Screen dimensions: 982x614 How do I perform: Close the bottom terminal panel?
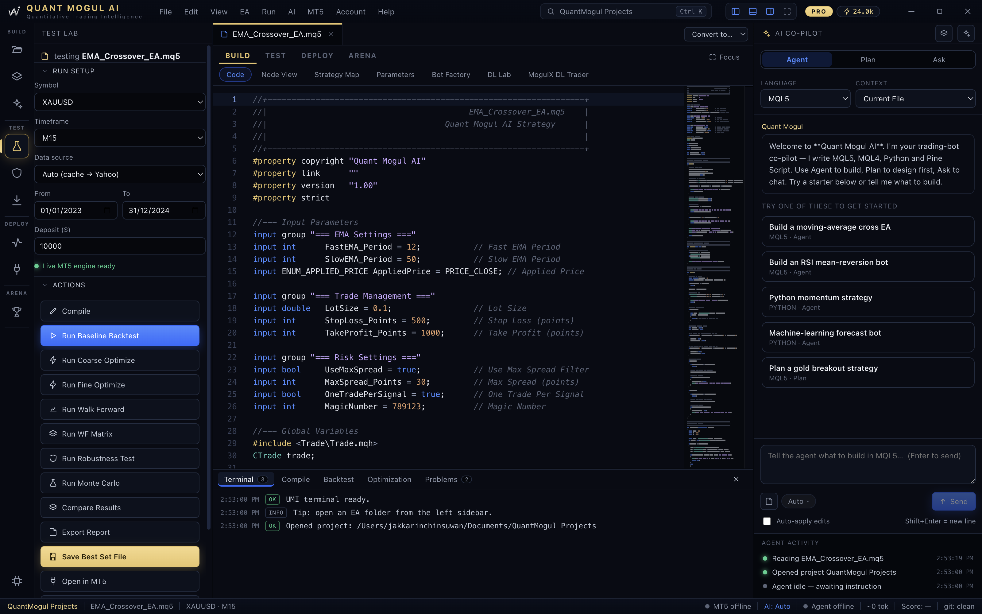point(736,479)
